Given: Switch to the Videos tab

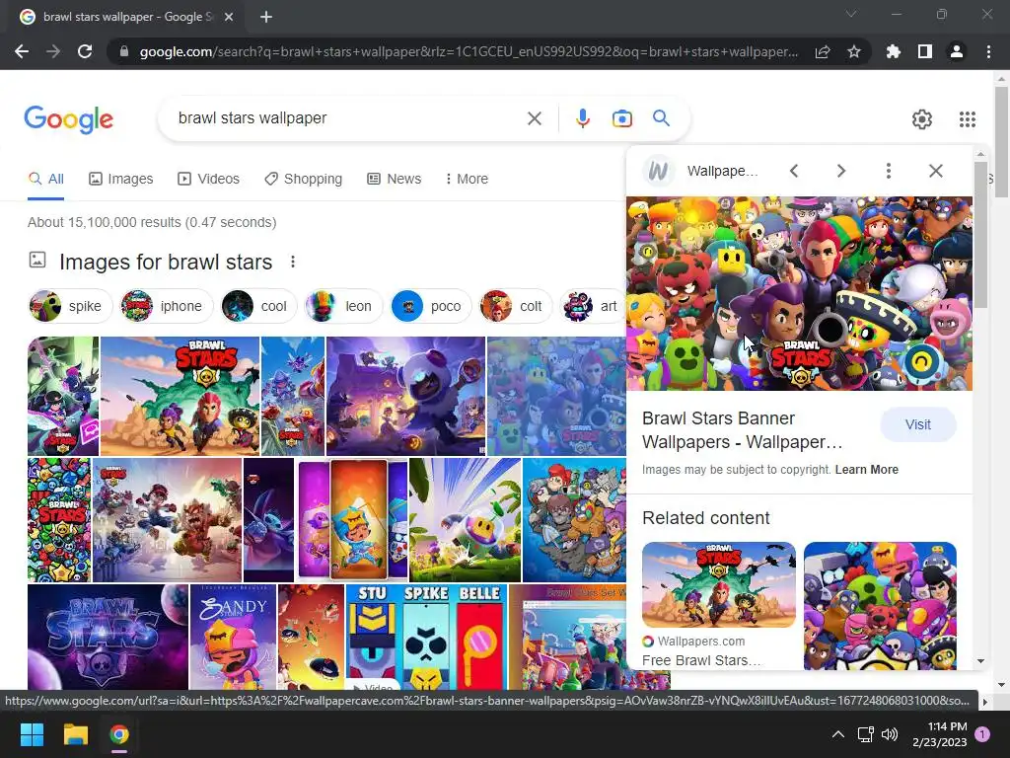Looking at the screenshot, I should coord(209,180).
